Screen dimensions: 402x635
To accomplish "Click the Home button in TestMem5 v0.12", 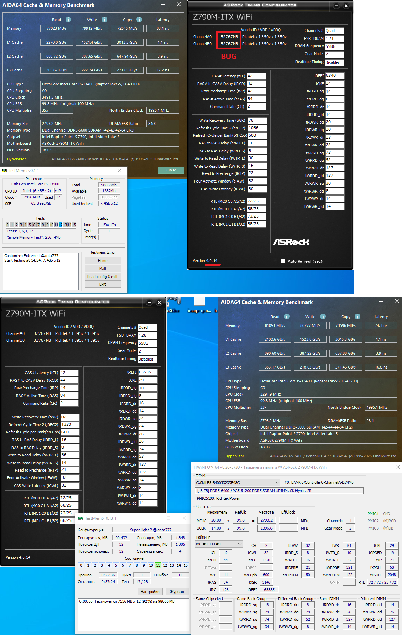I will pos(103,261).
